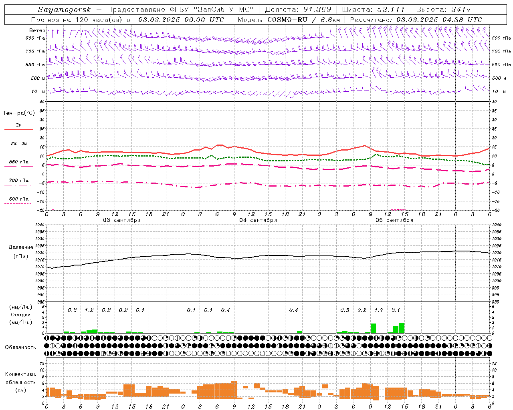The height and width of the screenshot is (410, 513).
Task: Click the "1.2" precipitation total
Action: click(x=89, y=310)
